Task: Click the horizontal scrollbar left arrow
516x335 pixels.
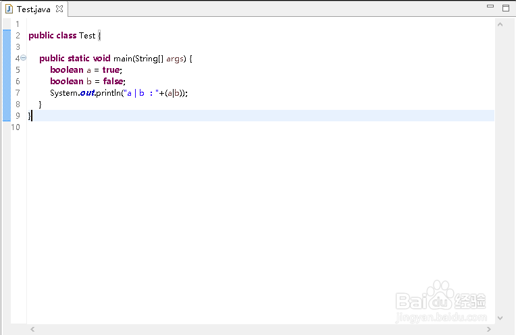Action: pyautogui.click(x=32, y=329)
